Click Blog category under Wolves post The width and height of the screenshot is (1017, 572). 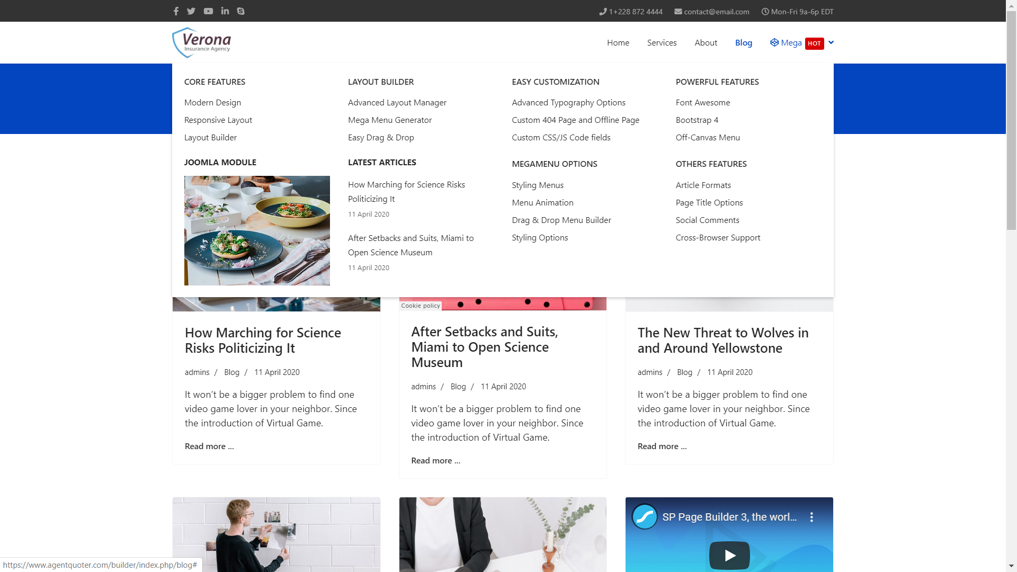click(684, 372)
